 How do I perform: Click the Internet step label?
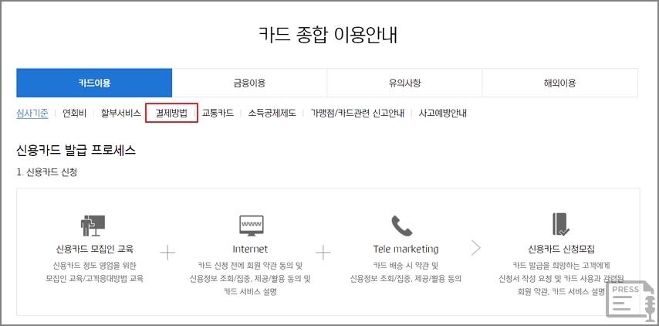click(250, 249)
